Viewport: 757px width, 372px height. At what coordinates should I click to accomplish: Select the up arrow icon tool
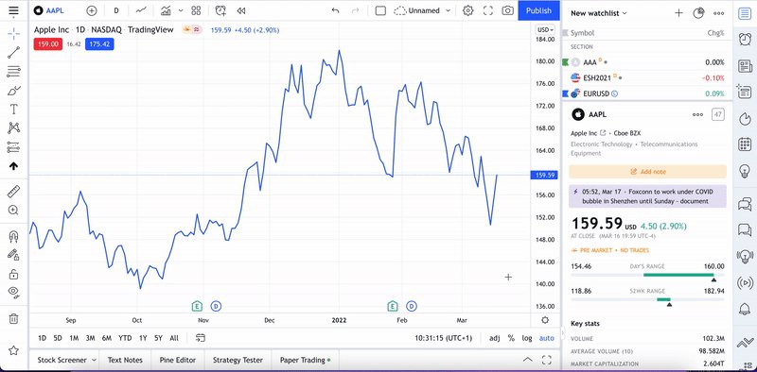point(13,166)
